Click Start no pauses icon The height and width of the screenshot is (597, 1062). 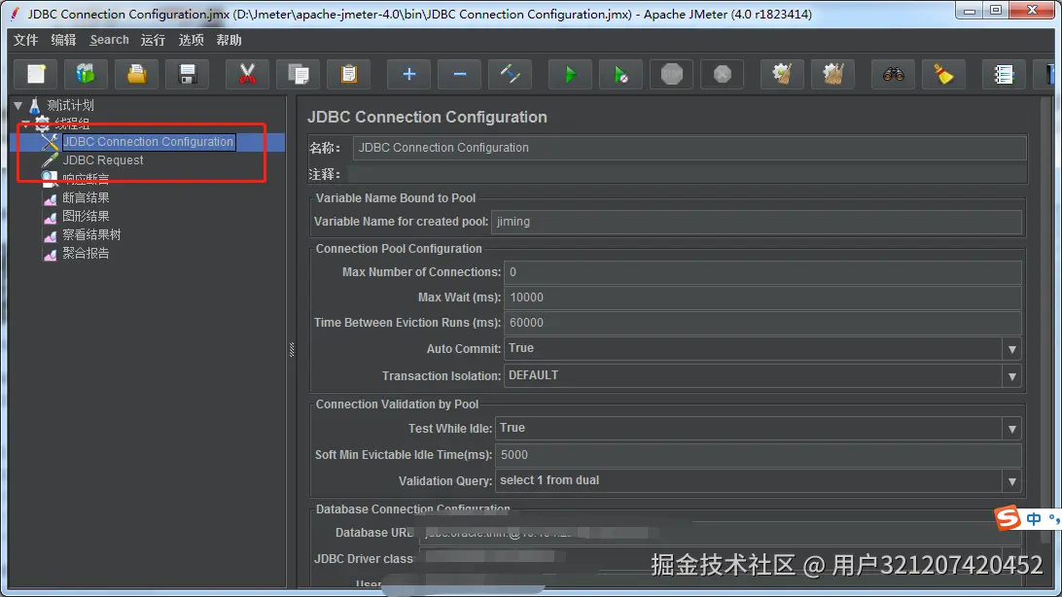(620, 74)
